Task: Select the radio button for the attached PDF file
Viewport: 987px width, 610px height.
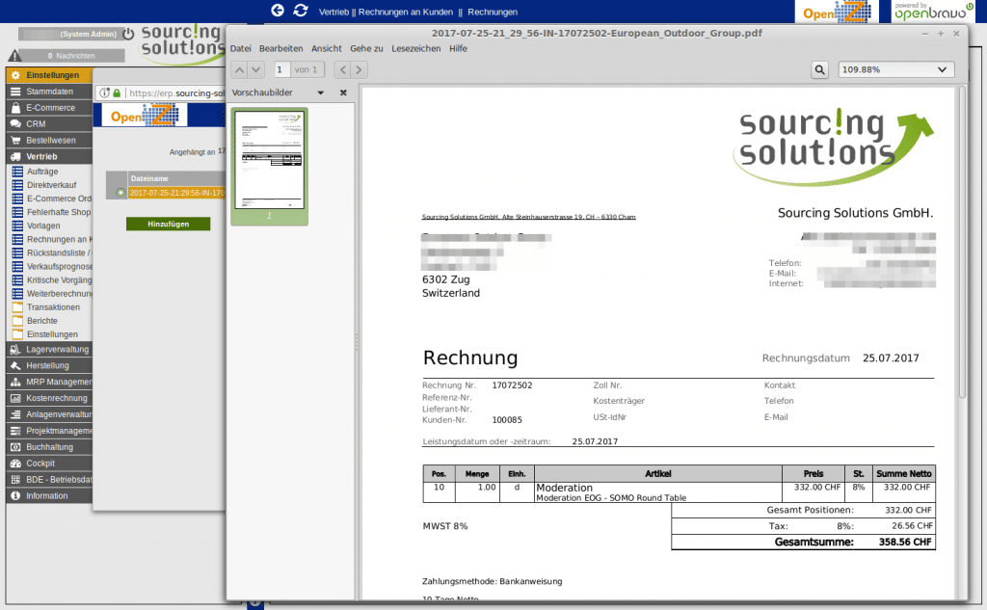Action: (x=120, y=194)
